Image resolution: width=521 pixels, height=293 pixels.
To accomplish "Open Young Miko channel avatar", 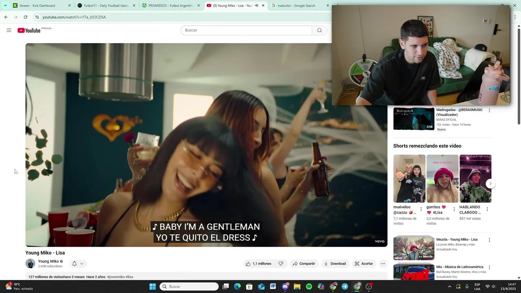I will (31, 264).
